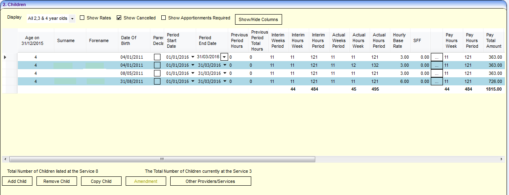Tick Show Apportionments Required checkbox
The image size is (509, 195).
[x=164, y=18]
